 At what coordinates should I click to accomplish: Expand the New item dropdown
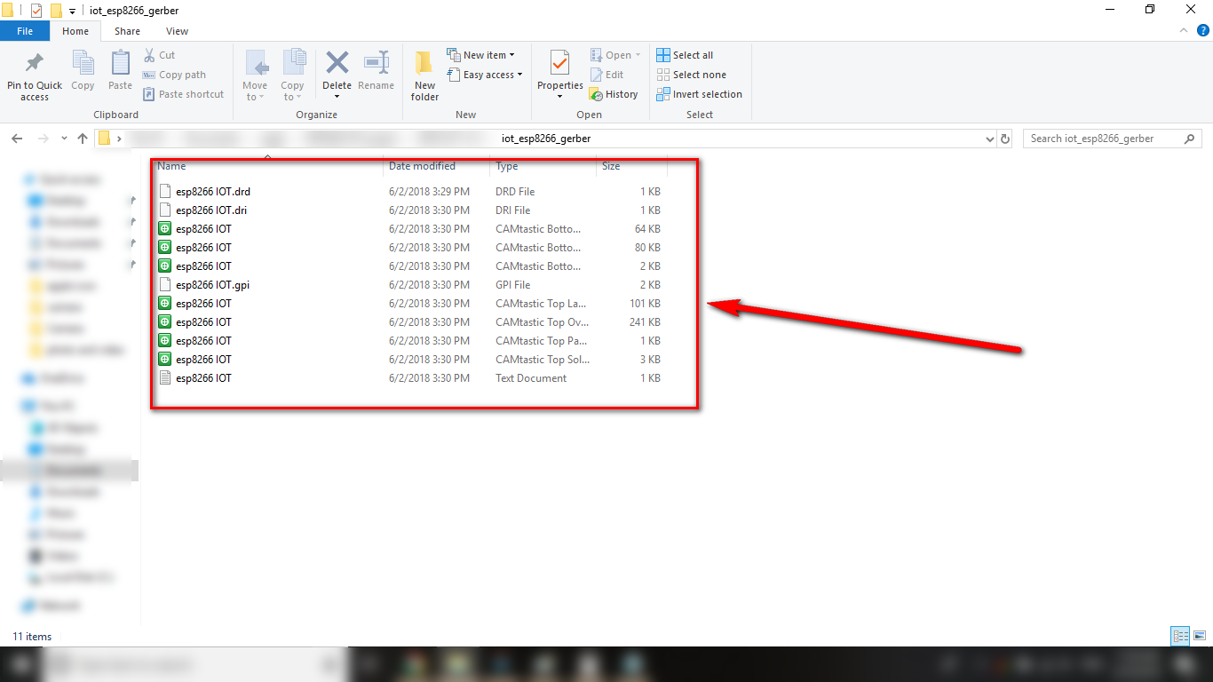482,54
